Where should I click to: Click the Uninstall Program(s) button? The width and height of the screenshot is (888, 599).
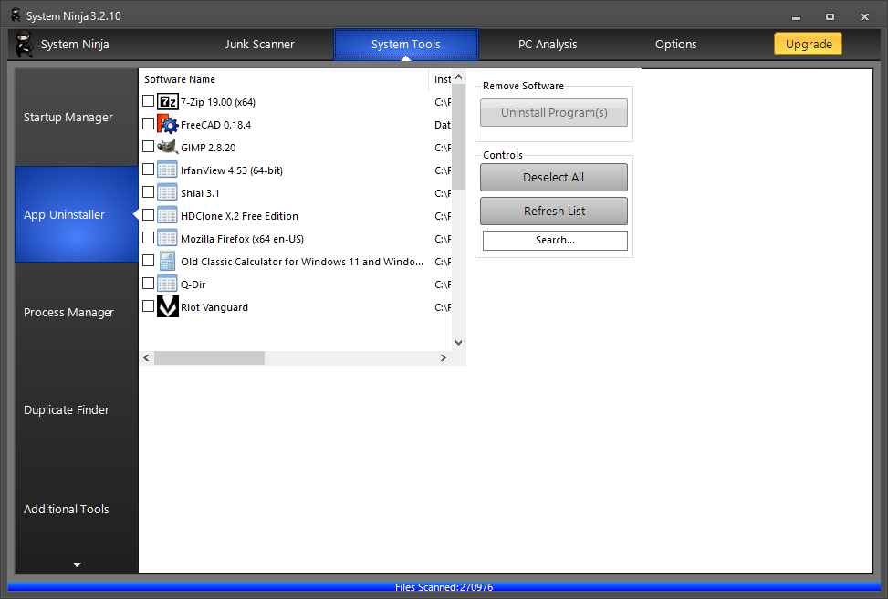[x=554, y=112]
